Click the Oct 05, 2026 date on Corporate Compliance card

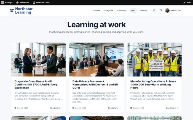coord(23,108)
